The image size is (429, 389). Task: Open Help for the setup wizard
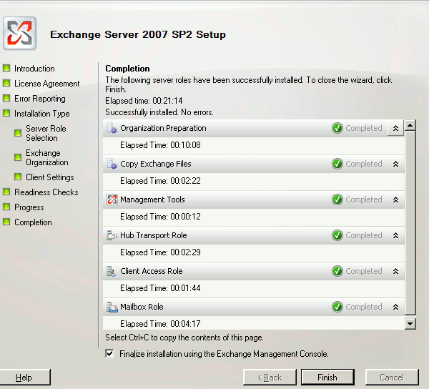[24, 378]
